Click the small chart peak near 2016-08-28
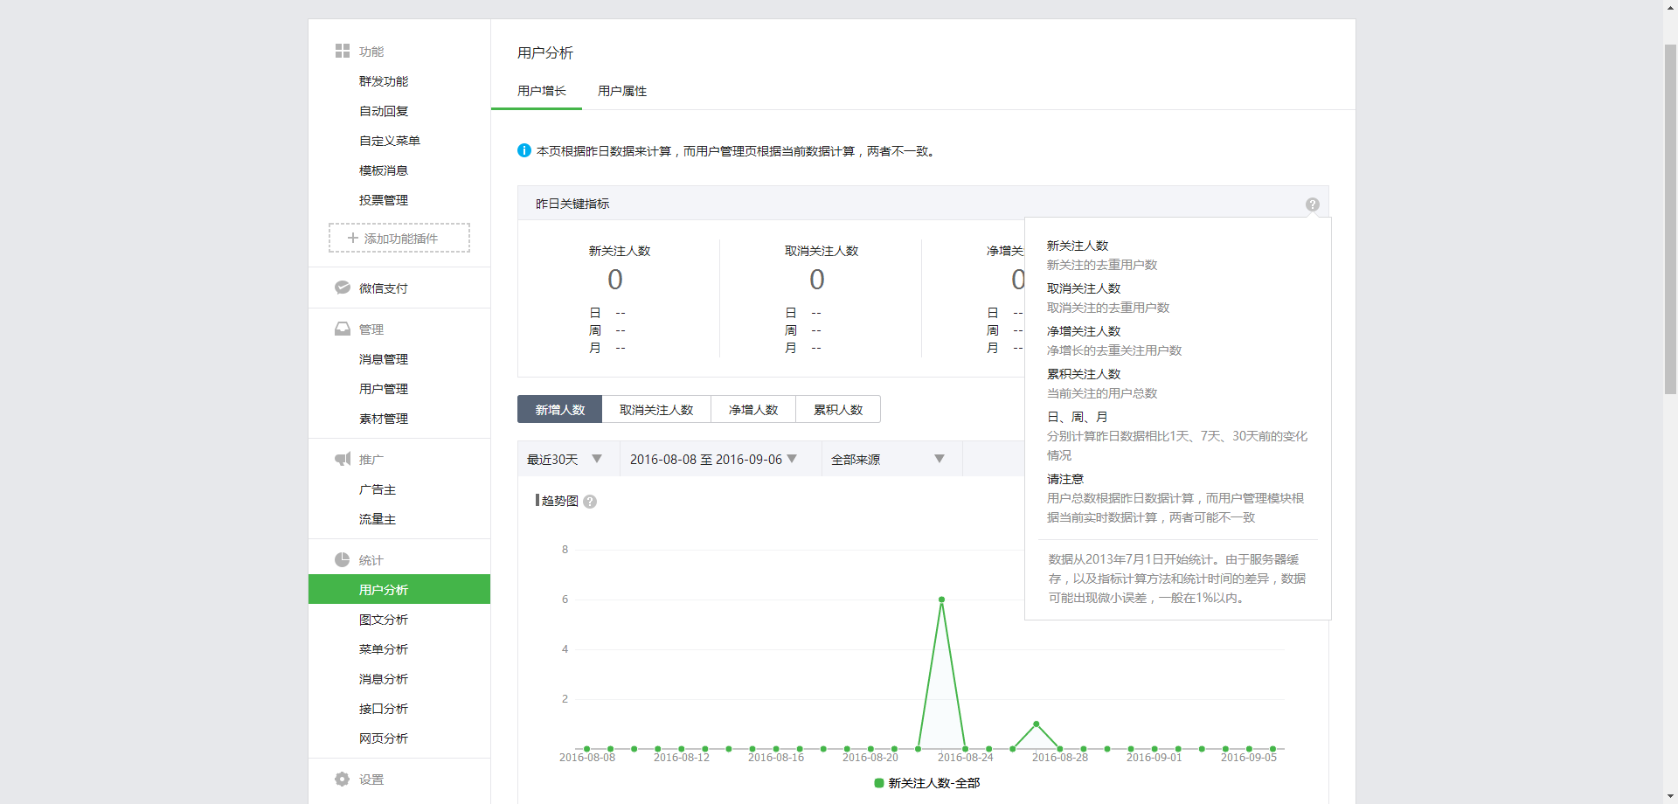1678x804 pixels. tap(1036, 724)
